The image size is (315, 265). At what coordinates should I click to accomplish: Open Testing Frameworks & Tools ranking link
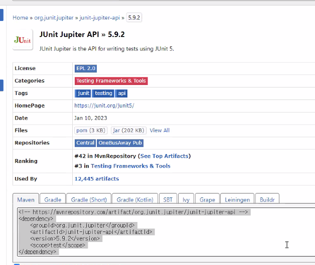(x=130, y=166)
